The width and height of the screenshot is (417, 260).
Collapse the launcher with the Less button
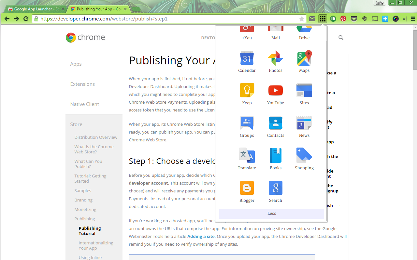272,214
